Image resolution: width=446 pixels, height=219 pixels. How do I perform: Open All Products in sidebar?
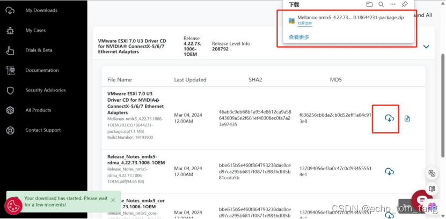click(38, 110)
